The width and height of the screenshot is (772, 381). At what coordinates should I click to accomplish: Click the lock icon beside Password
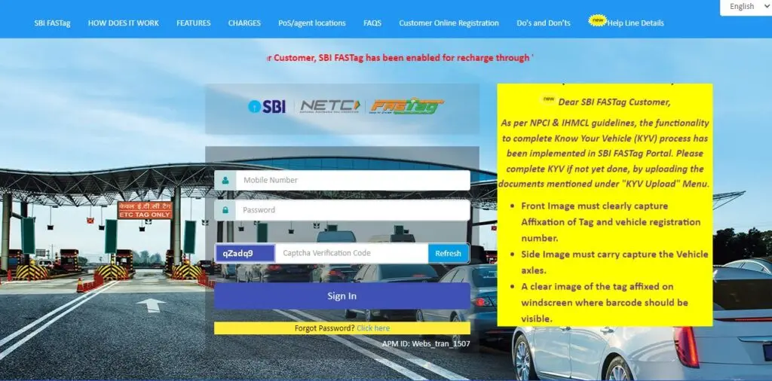pyautogui.click(x=225, y=210)
